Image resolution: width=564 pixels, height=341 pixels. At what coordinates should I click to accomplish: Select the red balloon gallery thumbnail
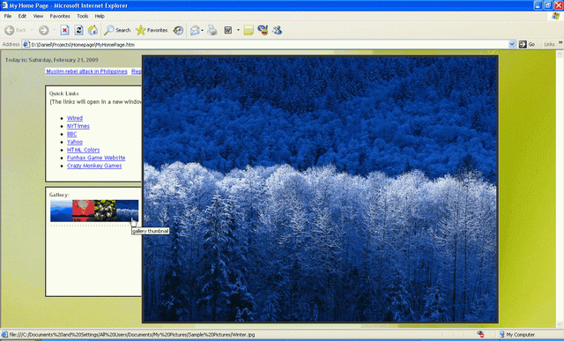click(x=83, y=211)
